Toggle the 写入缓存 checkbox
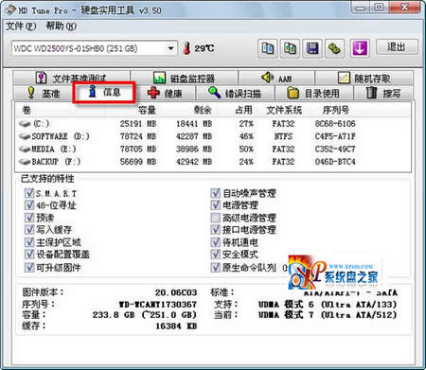Image resolution: width=426 pixels, height=370 pixels. [29, 230]
